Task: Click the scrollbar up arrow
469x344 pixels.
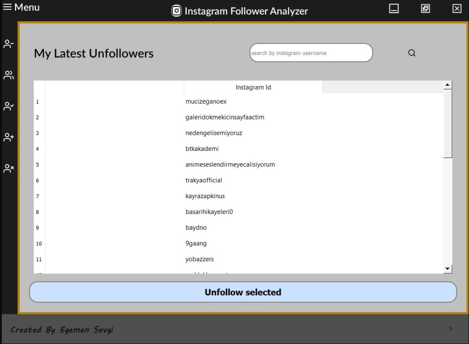Action: tap(447, 84)
